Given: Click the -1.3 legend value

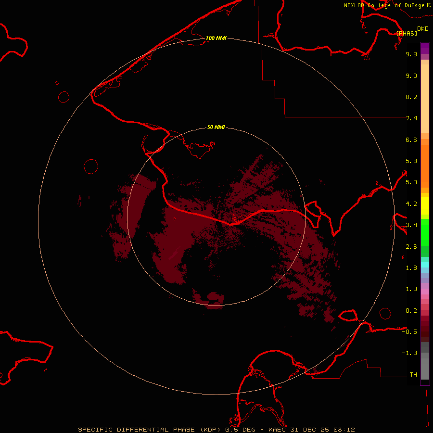Looking at the screenshot, I should pos(409,353).
